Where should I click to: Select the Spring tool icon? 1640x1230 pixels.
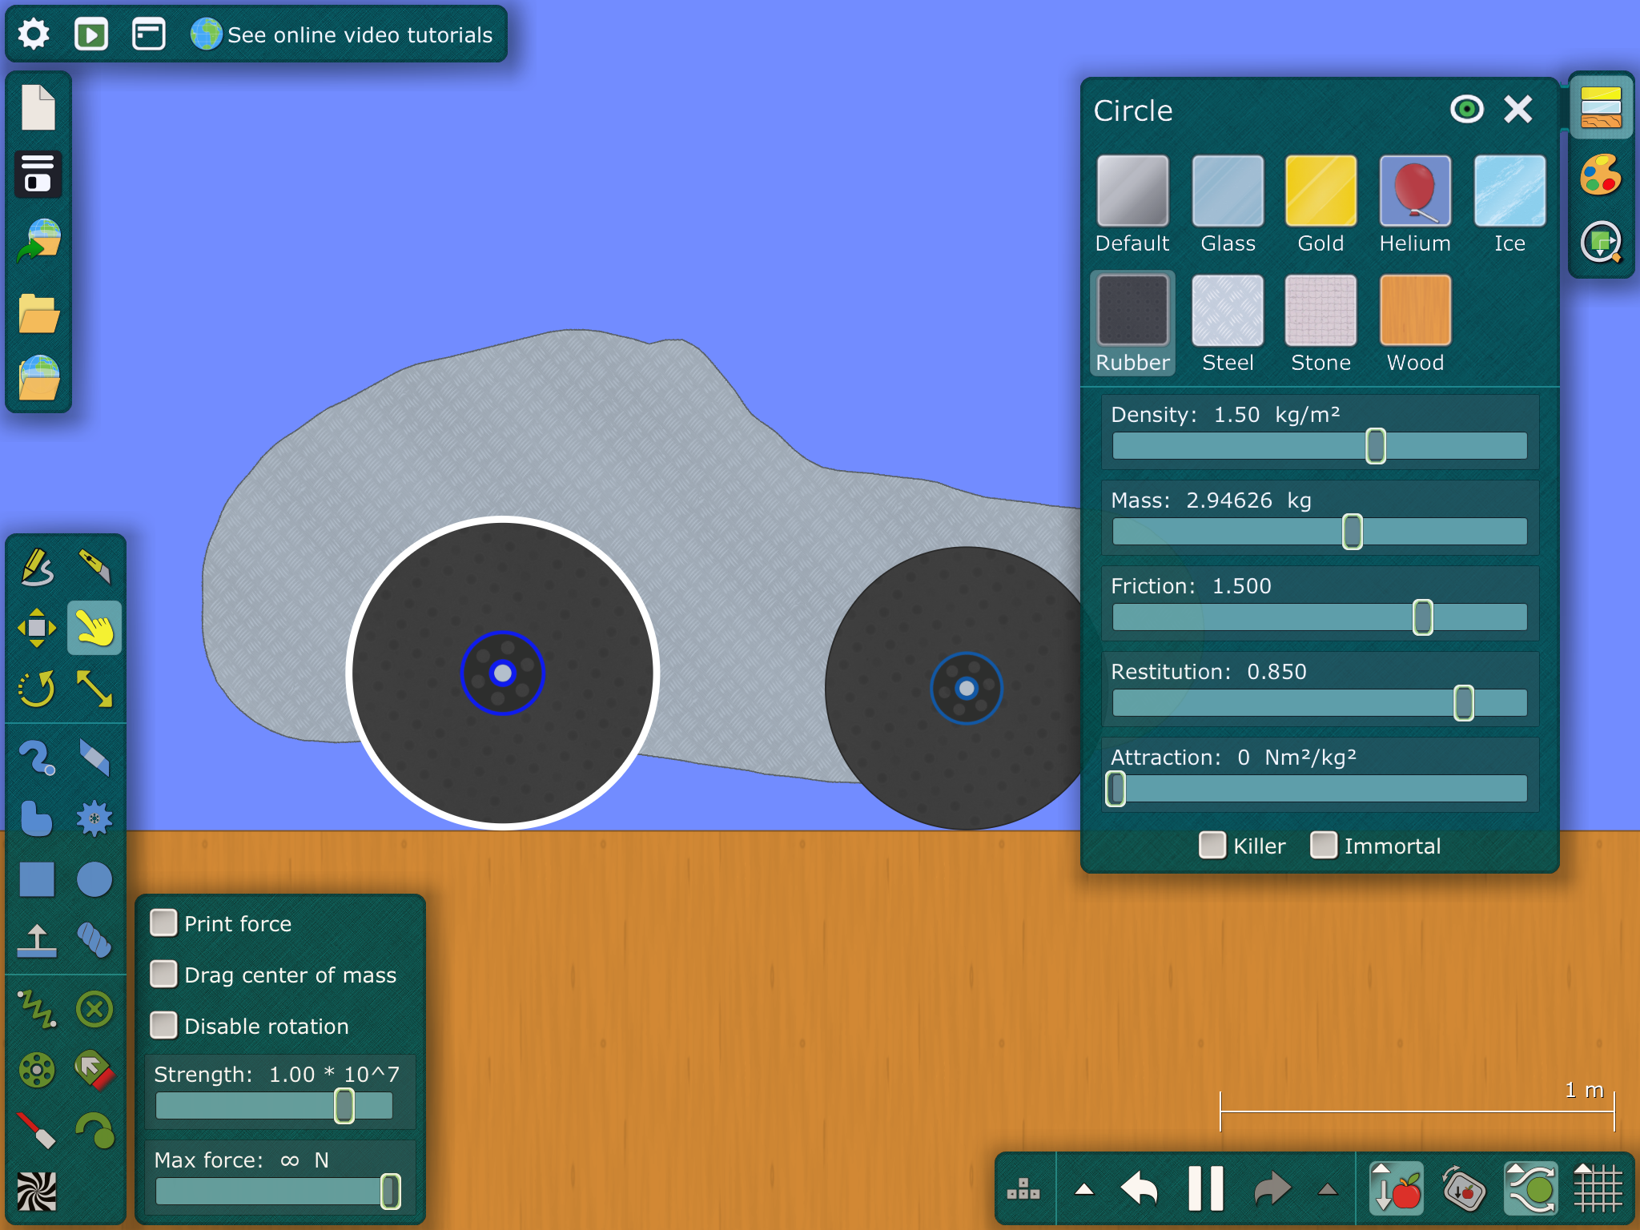click(x=37, y=1008)
